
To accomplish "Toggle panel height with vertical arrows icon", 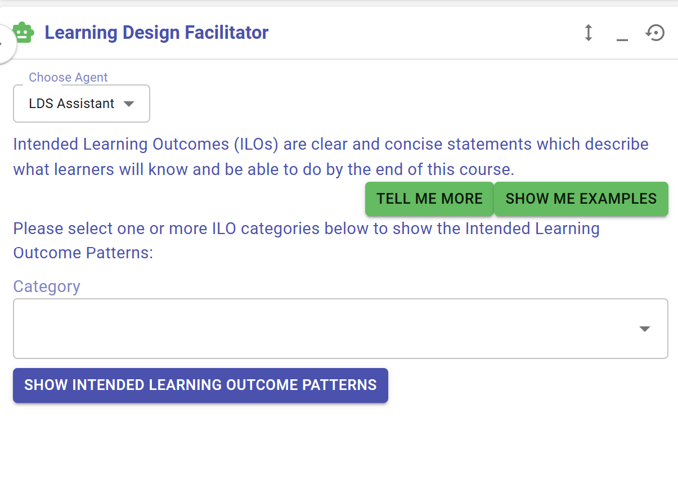I will point(588,33).
